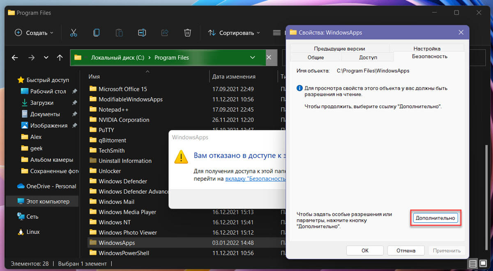Switch to large icons view in status bar

point(483,264)
